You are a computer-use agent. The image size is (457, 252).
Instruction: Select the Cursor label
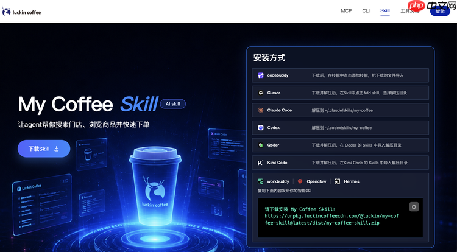(x=274, y=93)
